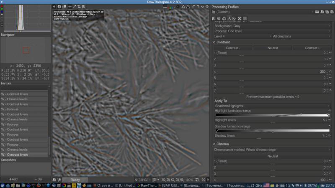Screen dimensions: 335x188
Task: Select the Crop tool
Action: point(79,7)
